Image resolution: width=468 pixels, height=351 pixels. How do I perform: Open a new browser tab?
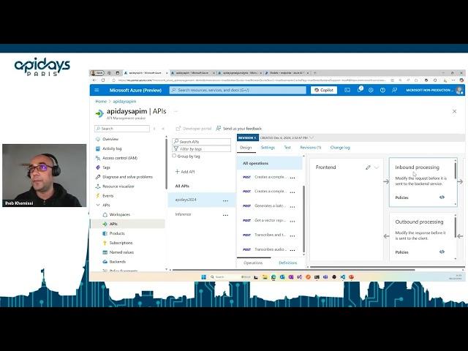pyautogui.click(x=314, y=73)
